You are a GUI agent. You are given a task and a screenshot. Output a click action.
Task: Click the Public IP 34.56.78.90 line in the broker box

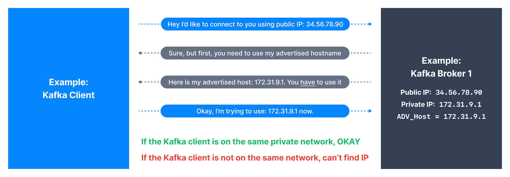pyautogui.click(x=441, y=92)
